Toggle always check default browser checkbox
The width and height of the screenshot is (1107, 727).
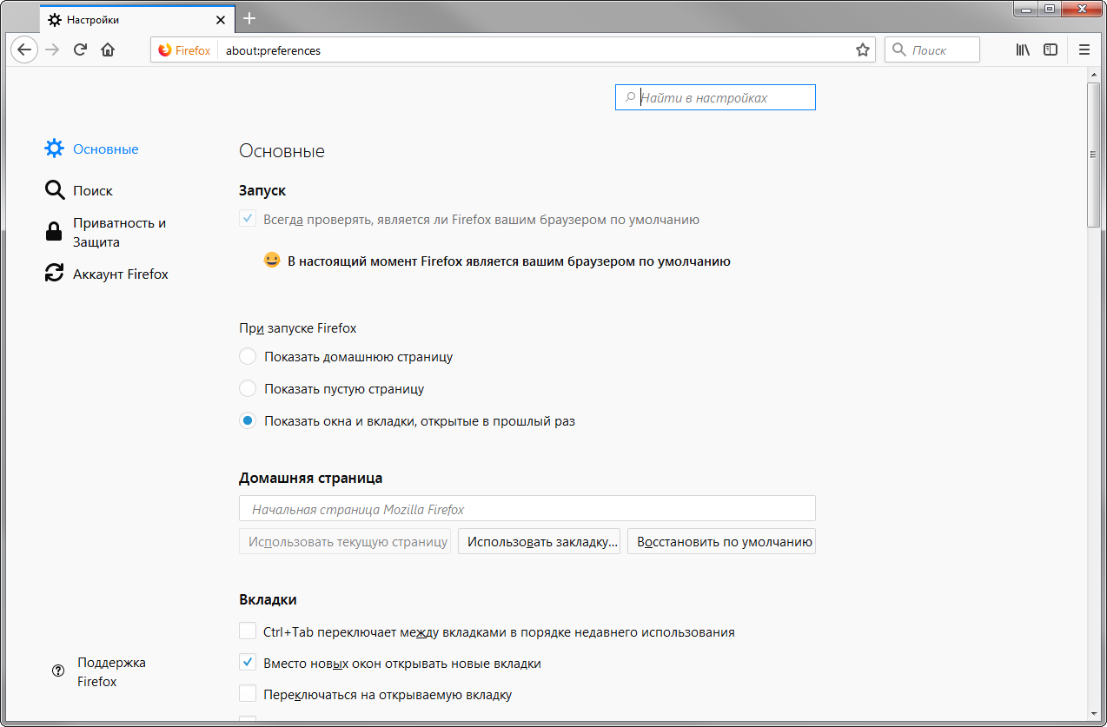[248, 219]
